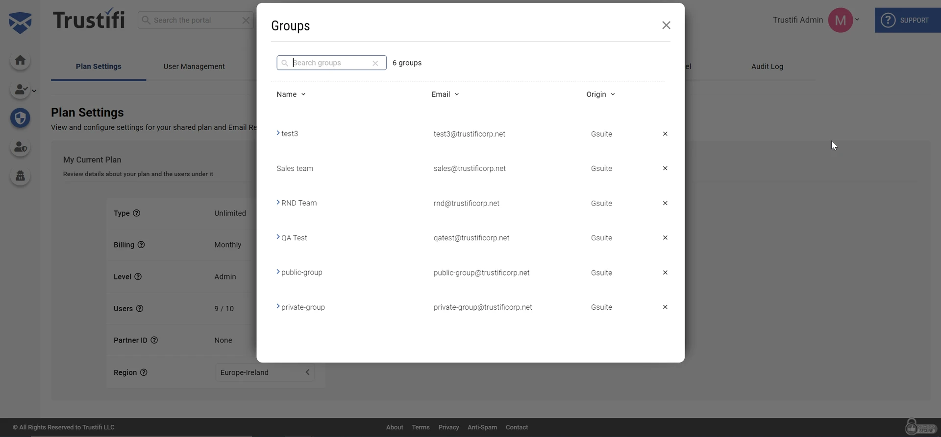The image size is (941, 437).
Task: Expand the private-group row
Action: [x=278, y=306]
